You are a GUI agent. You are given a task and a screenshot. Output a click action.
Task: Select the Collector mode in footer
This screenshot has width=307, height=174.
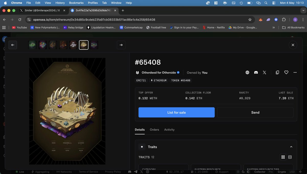tap(260, 172)
